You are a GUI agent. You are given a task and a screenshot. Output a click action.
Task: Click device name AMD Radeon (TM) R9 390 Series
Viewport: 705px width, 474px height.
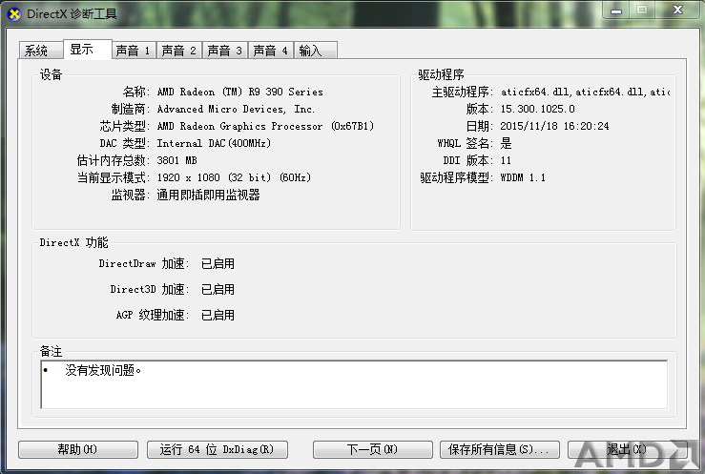coord(239,92)
